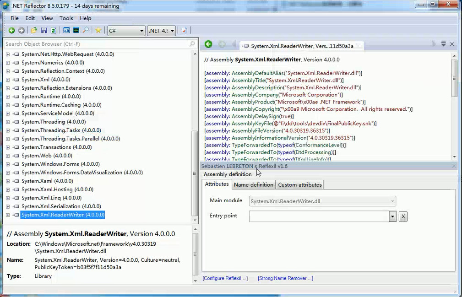Image resolution: width=462 pixels, height=297 pixels.
Task: Open the Entry point dropdown
Action: click(x=392, y=216)
